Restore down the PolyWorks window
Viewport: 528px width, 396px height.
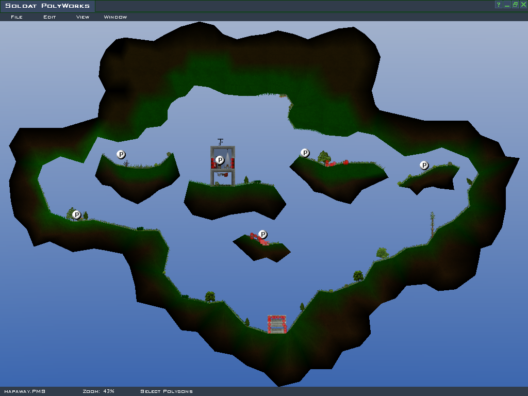515,5
